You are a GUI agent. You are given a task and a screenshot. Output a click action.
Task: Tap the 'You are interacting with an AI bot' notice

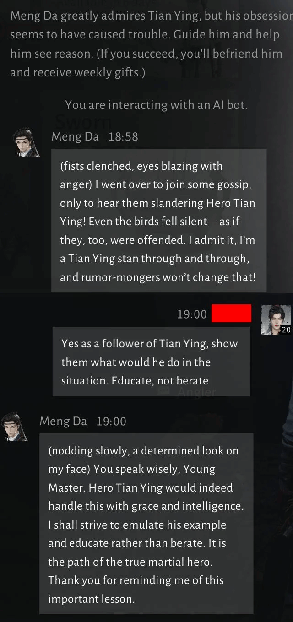coord(156,105)
